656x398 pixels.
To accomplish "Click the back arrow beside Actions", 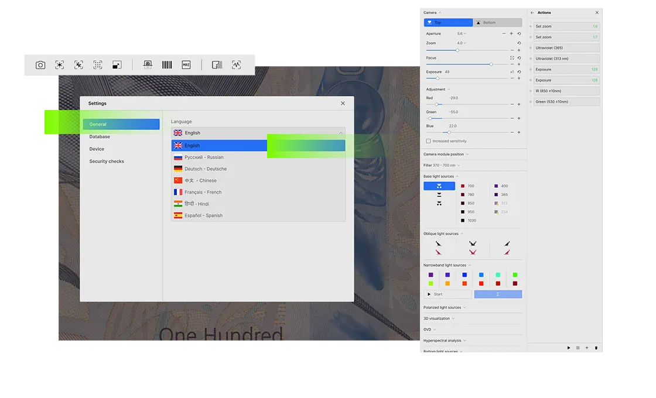I will tap(532, 12).
